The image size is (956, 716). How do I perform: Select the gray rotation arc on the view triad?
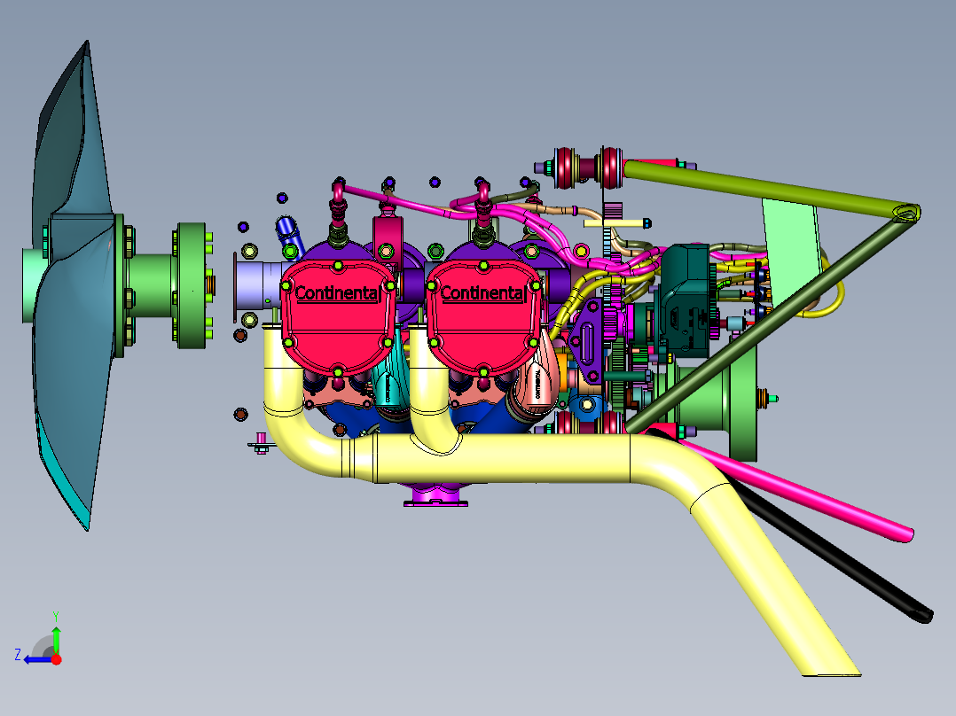coord(41,646)
